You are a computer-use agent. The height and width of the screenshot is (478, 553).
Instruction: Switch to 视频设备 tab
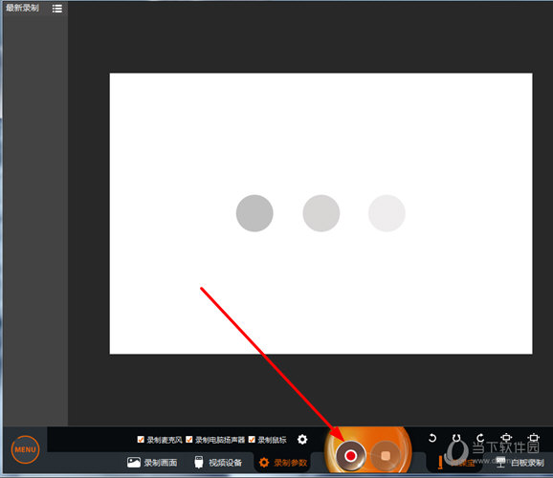(218, 463)
